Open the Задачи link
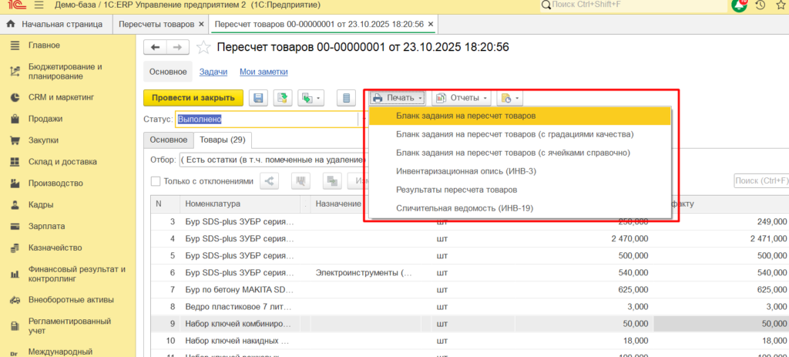Image resolution: width=789 pixels, height=357 pixels. (213, 72)
